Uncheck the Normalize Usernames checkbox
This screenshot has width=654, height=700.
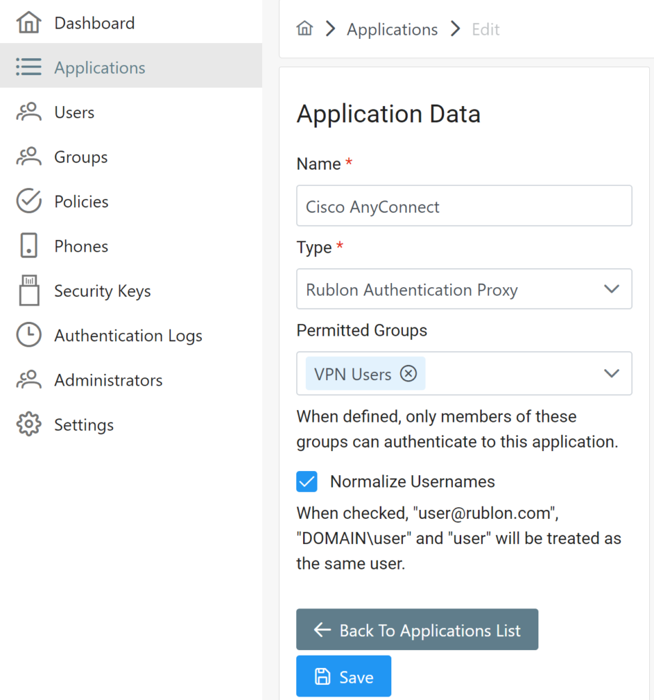(306, 481)
